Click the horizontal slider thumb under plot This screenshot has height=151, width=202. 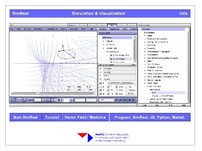38,94
